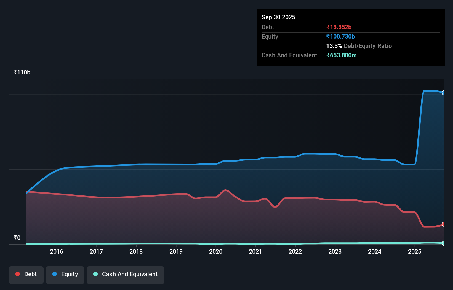Click the Debt endpoint marker on the chart
The height and width of the screenshot is (290, 453).
(443, 224)
